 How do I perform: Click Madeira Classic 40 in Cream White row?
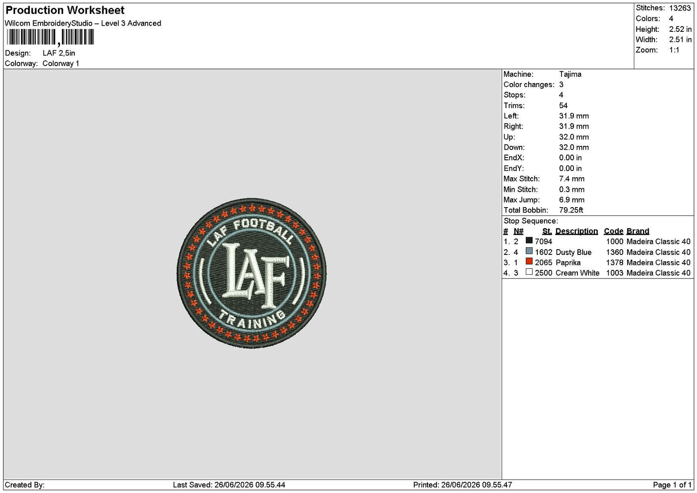658,273
